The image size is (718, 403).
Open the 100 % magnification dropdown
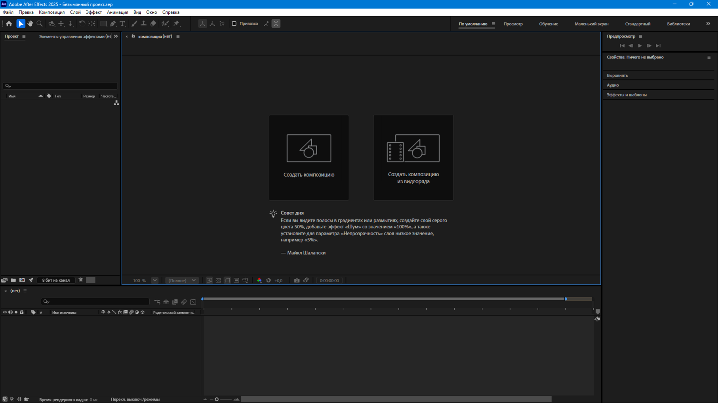(x=155, y=281)
